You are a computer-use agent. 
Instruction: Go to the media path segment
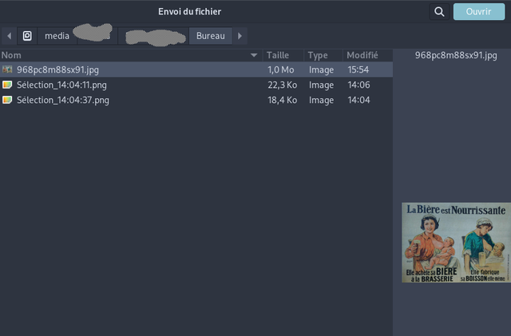pyautogui.click(x=57, y=36)
